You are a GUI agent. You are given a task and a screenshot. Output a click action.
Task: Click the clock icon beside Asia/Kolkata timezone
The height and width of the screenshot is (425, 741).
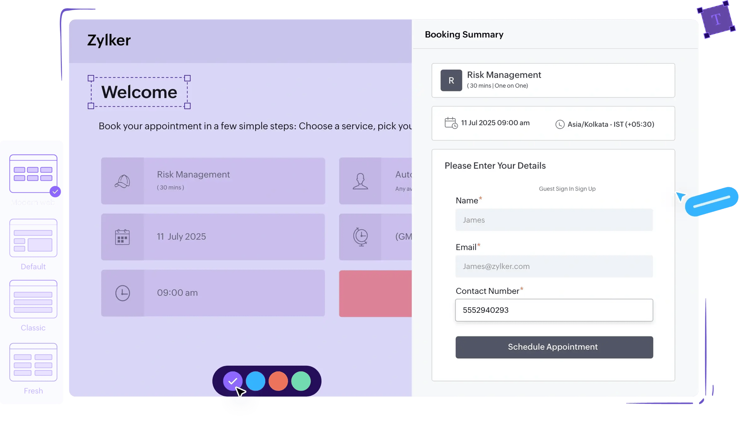tap(559, 124)
